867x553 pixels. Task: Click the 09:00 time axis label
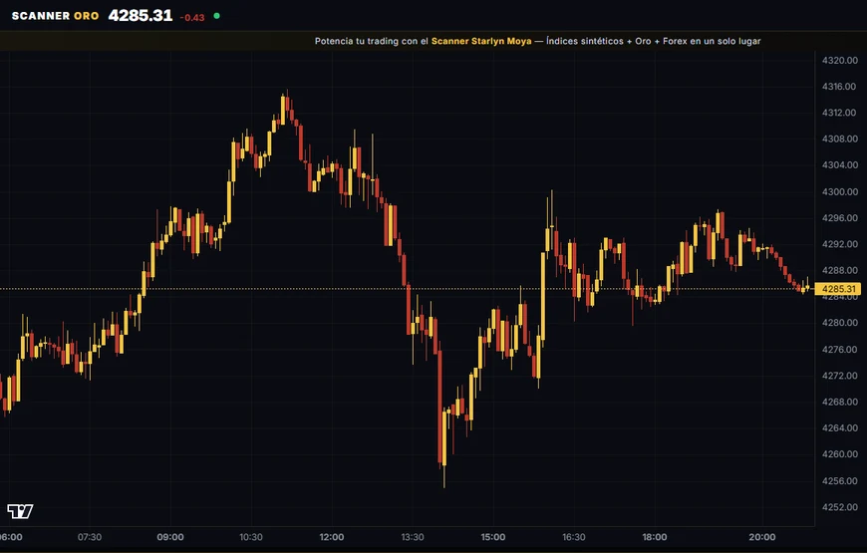click(x=170, y=537)
